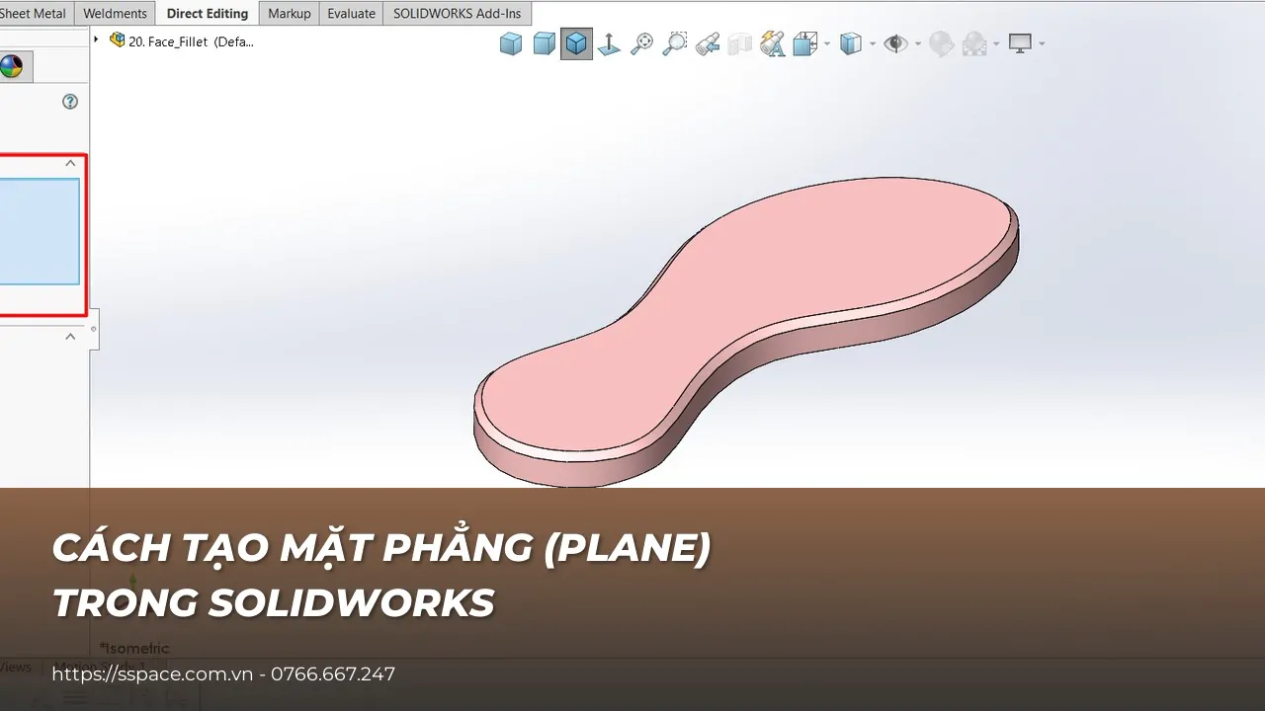The height and width of the screenshot is (711, 1265).
Task: Click the View Orientation cube icon
Action: 804,43
